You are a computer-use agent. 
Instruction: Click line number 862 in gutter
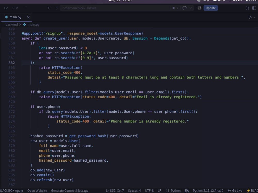point(12,63)
